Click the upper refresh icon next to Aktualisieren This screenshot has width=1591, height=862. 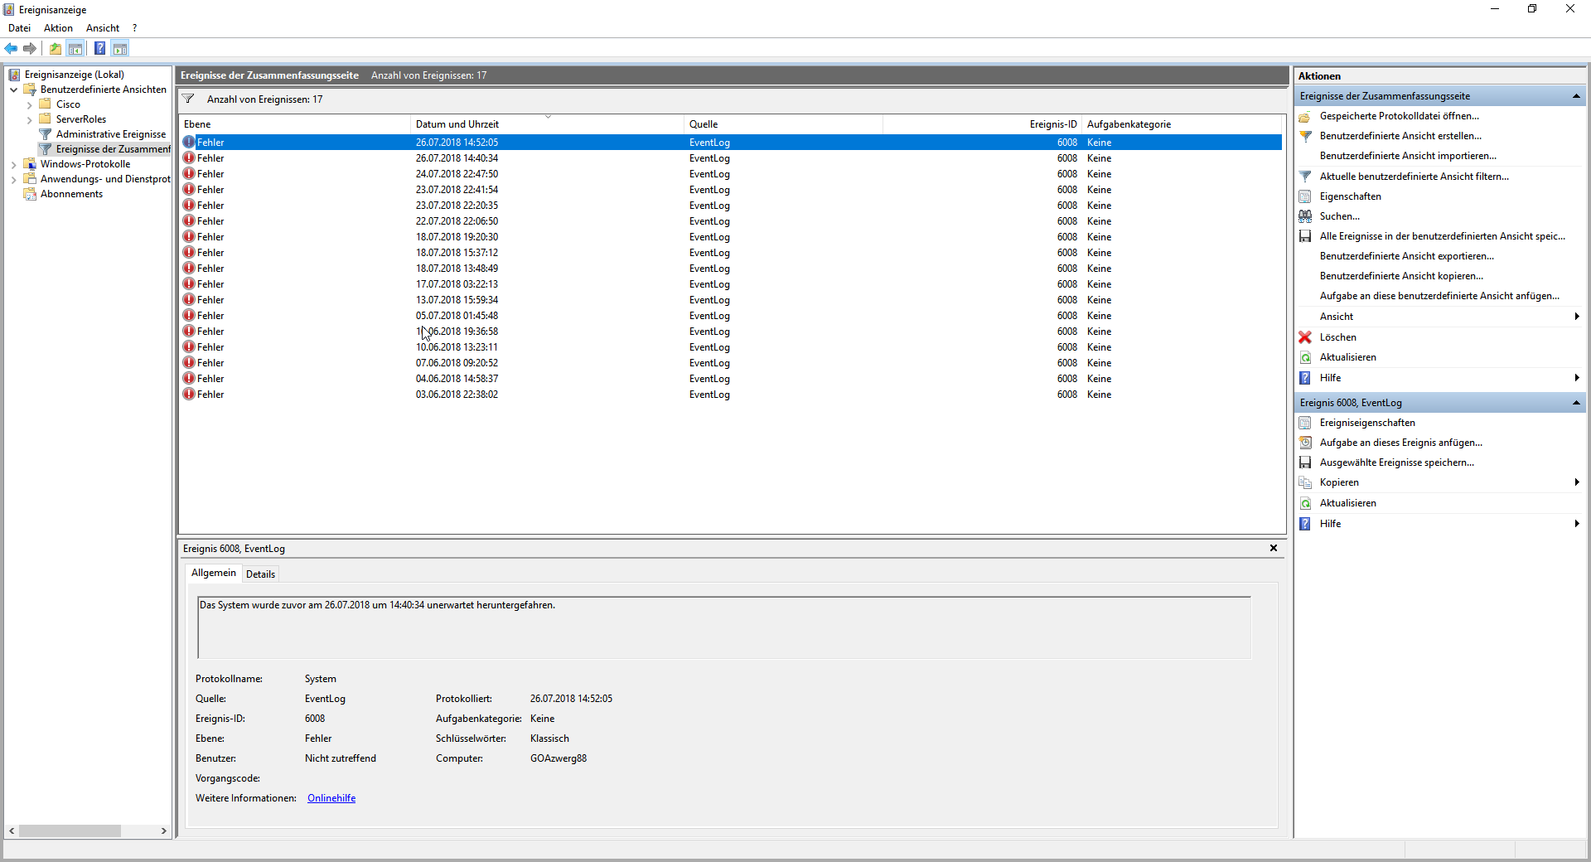pos(1305,357)
